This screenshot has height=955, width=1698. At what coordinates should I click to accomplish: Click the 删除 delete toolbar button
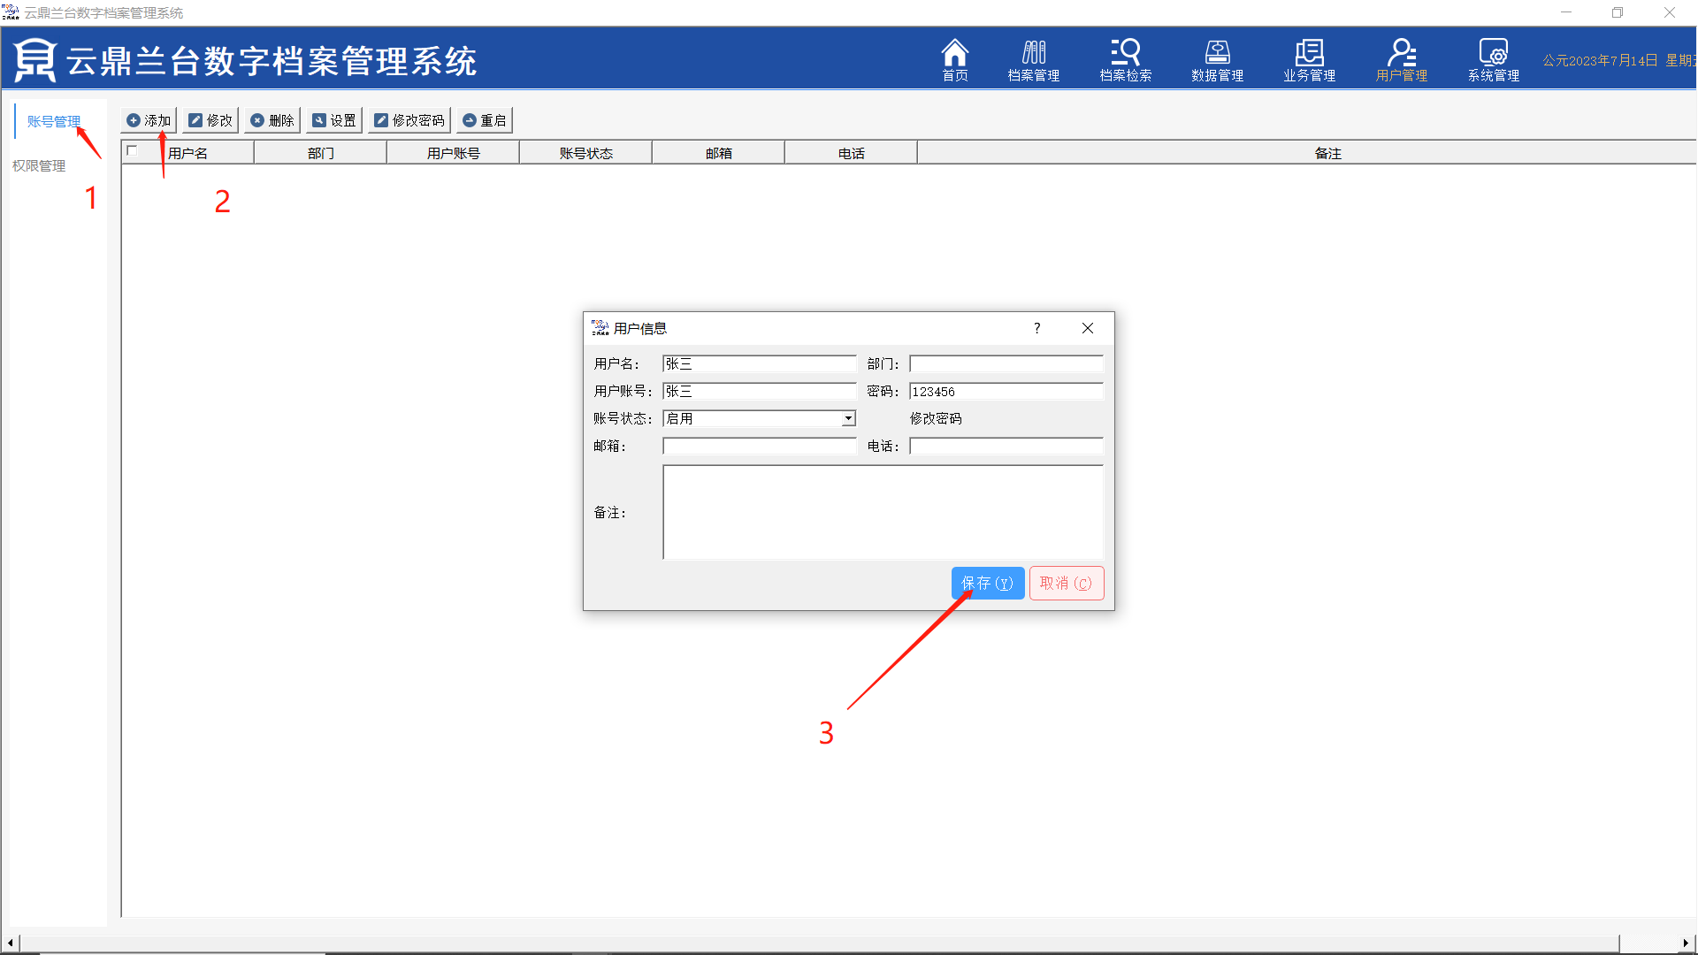[272, 120]
